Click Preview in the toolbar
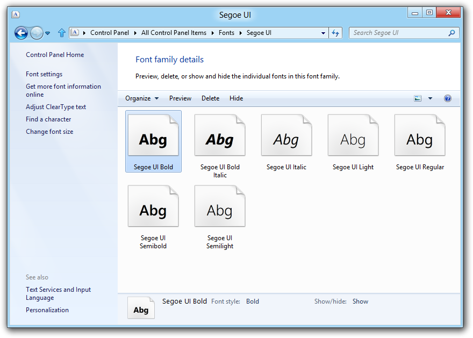 [x=180, y=98]
